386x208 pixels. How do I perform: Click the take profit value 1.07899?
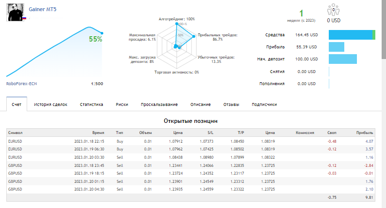click(237, 157)
